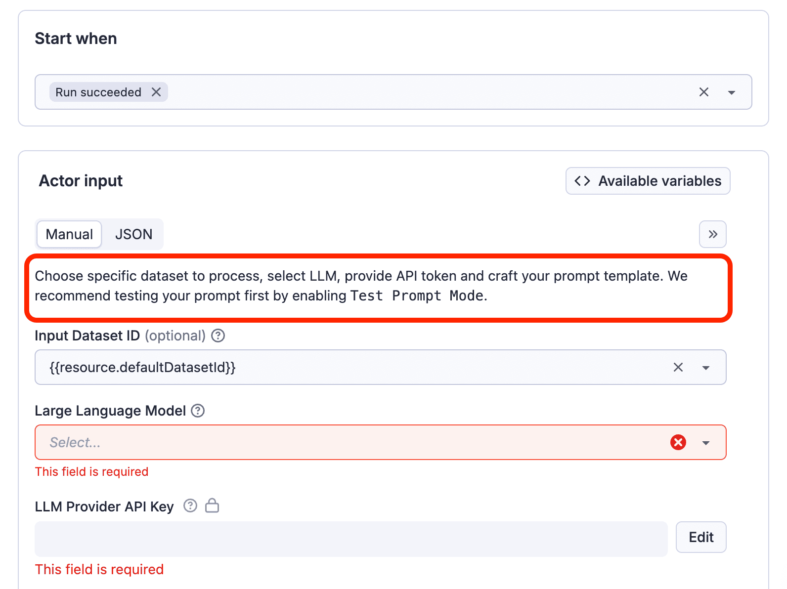Show help for Input Dataset ID
787x589 pixels.
218,336
